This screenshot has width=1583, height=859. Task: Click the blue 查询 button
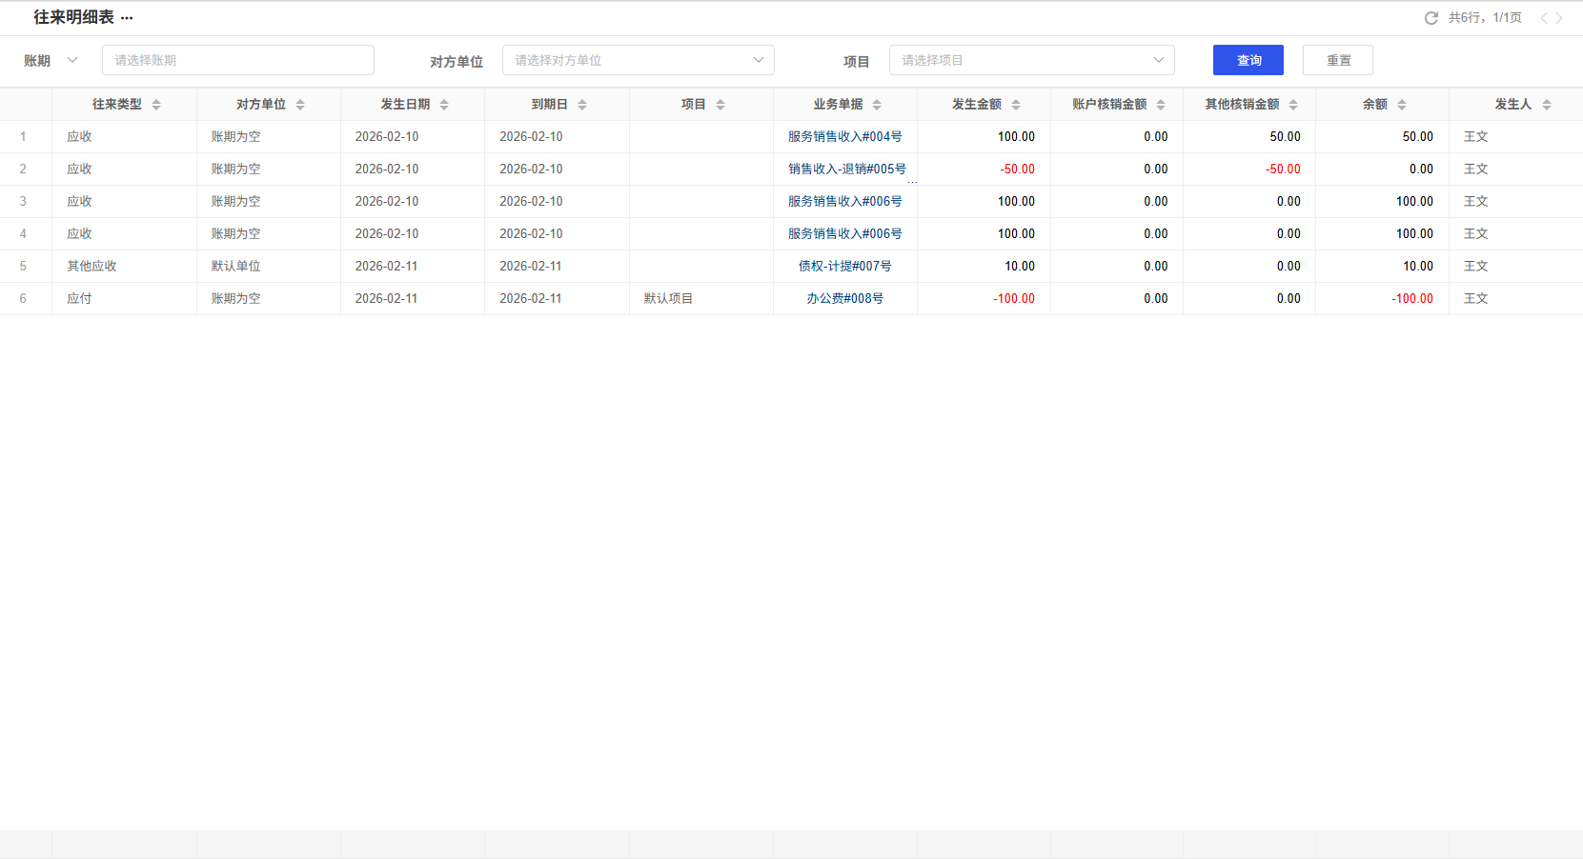pyautogui.click(x=1248, y=60)
